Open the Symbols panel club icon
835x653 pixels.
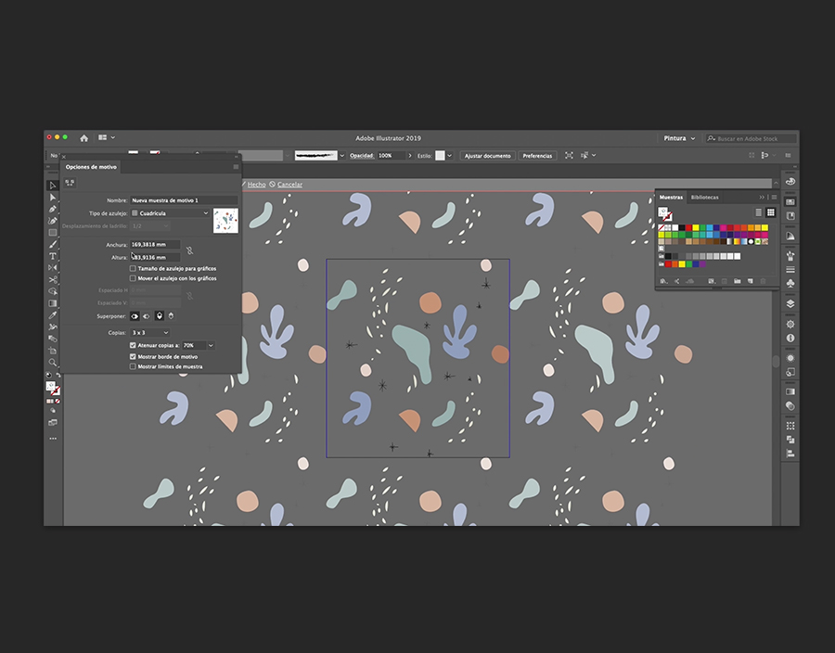coord(790,283)
